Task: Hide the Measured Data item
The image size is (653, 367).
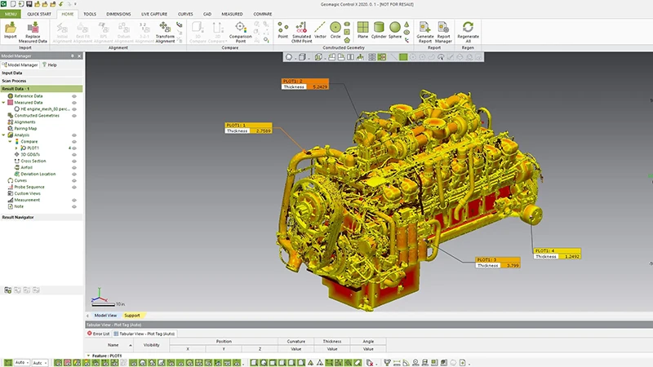Action: point(74,102)
